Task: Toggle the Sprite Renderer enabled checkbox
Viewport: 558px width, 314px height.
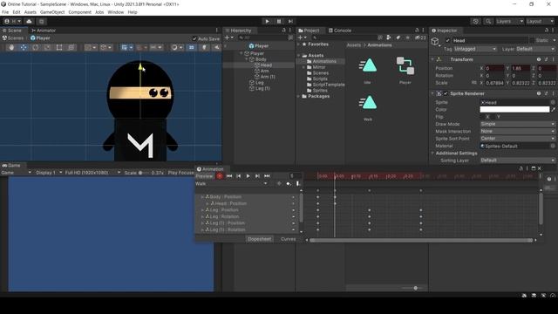Action: tap(446, 93)
